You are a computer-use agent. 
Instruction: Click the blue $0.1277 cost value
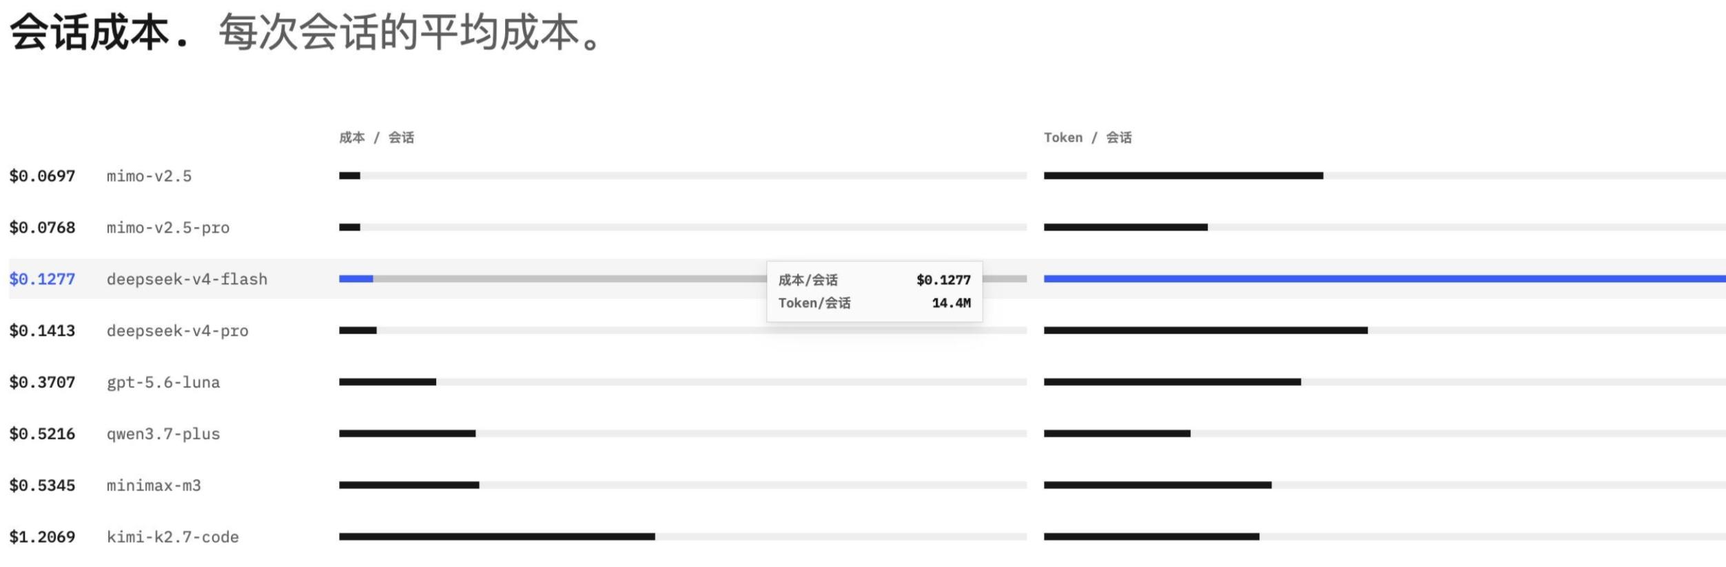pyautogui.click(x=42, y=279)
